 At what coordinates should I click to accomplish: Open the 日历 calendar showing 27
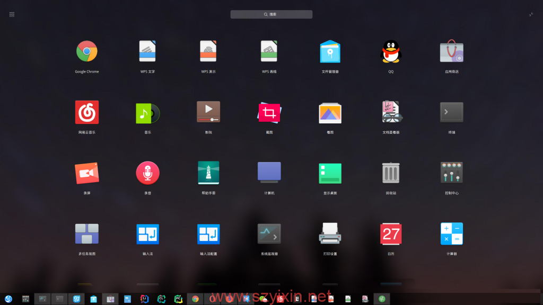(x=391, y=234)
